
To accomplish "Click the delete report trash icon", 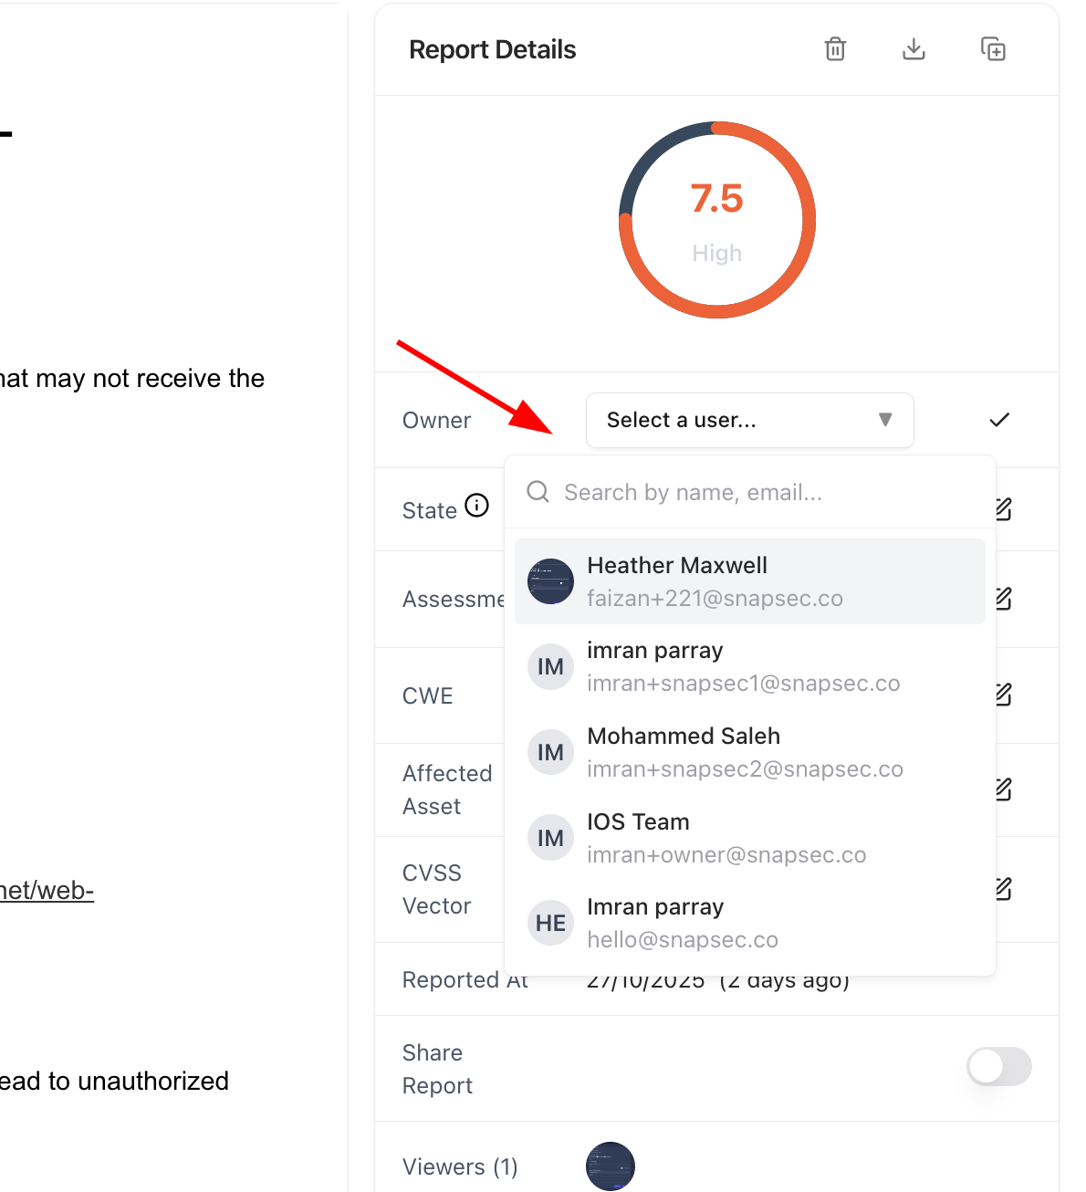I will pos(834,49).
